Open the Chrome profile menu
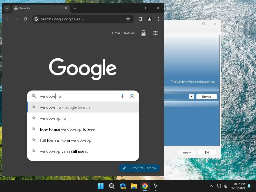 (149, 19)
